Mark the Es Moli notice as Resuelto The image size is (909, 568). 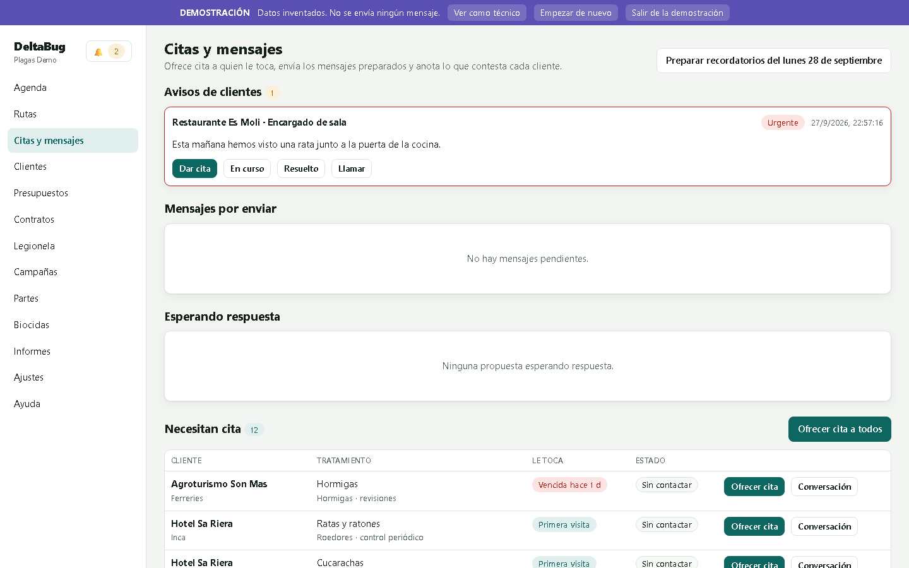point(301,169)
